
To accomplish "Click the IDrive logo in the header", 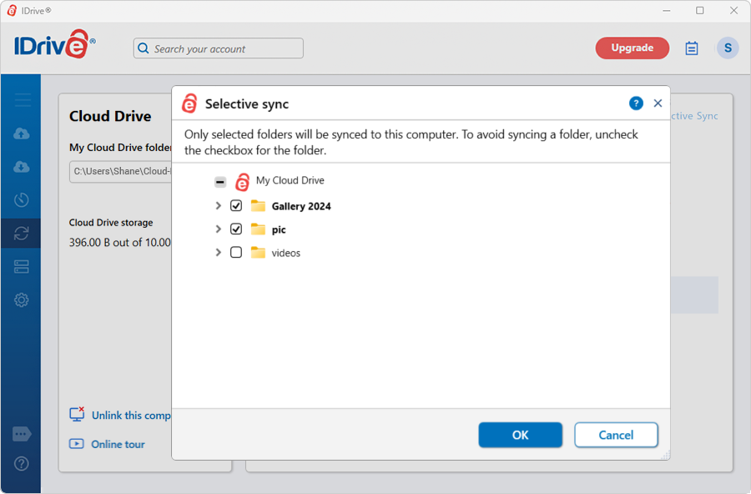I will tap(54, 44).
